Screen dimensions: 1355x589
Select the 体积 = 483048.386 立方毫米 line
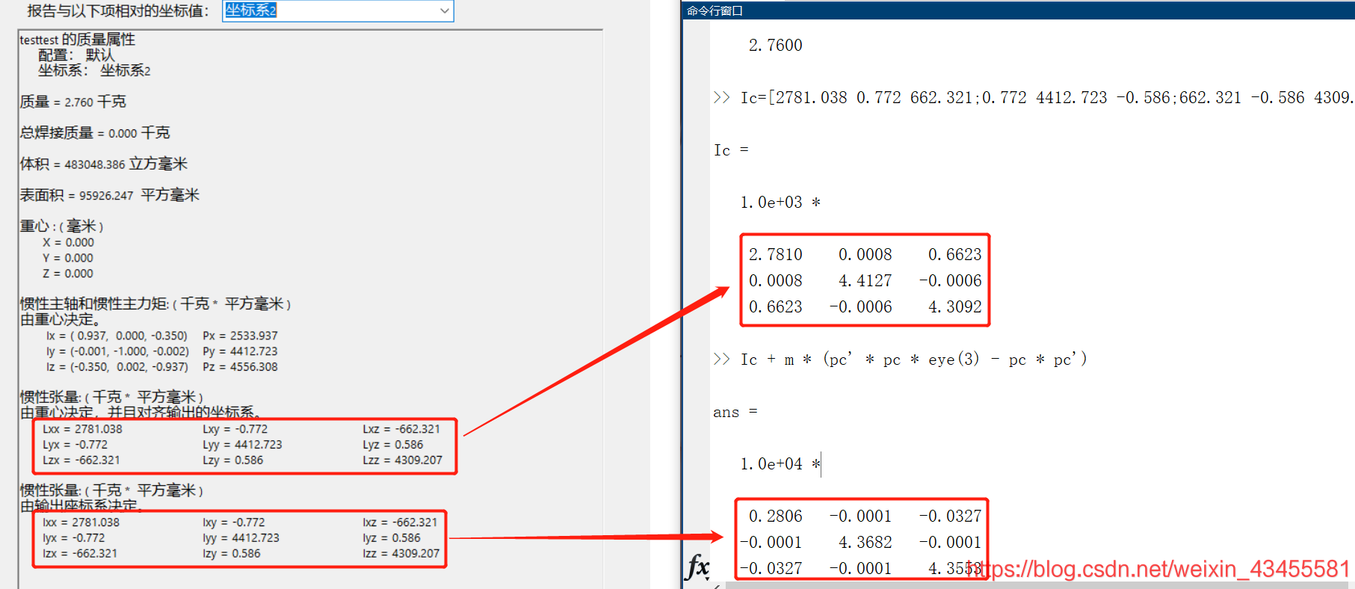click(104, 164)
